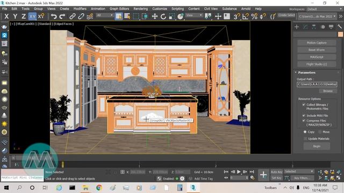Click the Select and Place tool

tap(181, 17)
